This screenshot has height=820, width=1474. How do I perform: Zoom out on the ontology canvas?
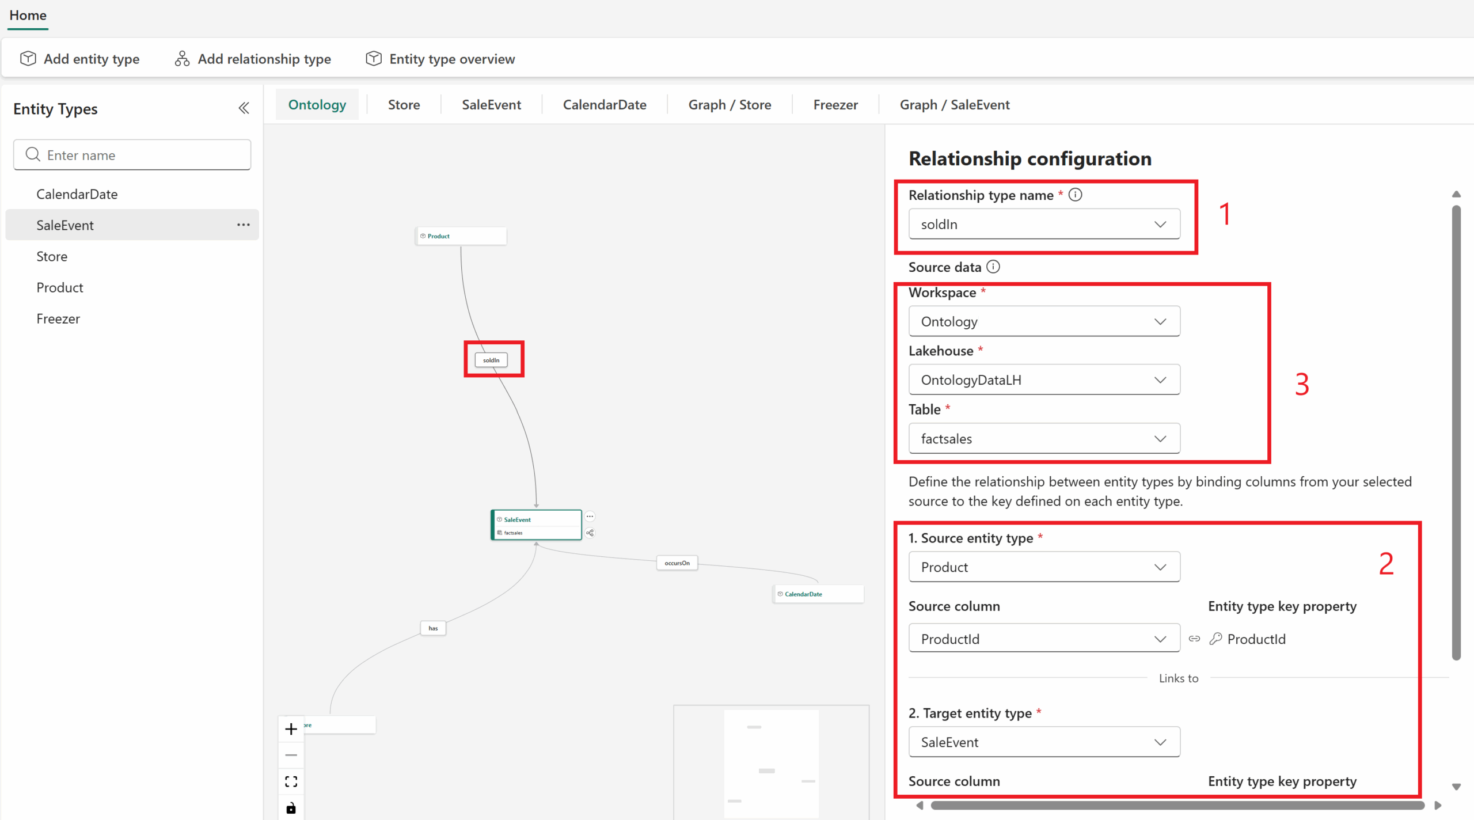291,755
